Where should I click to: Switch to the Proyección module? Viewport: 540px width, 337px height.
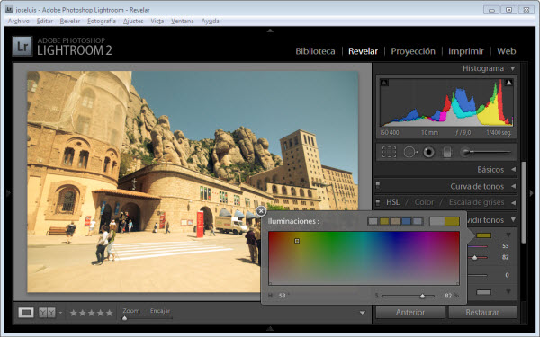(413, 51)
